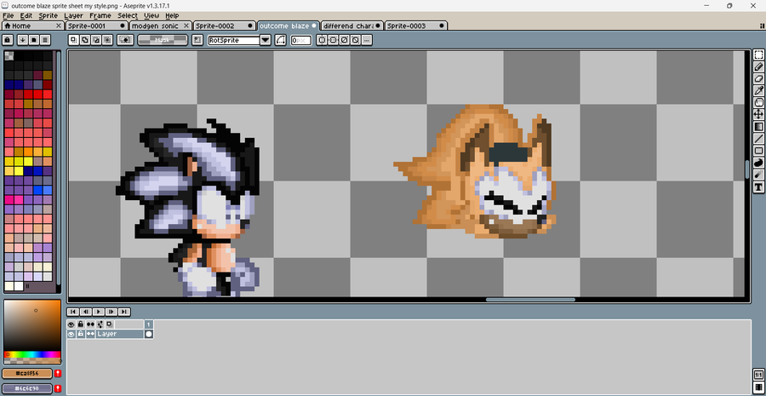This screenshot has height=396, width=766.
Task: Click the ellipsis more-options button in toolbar
Action: tap(367, 40)
